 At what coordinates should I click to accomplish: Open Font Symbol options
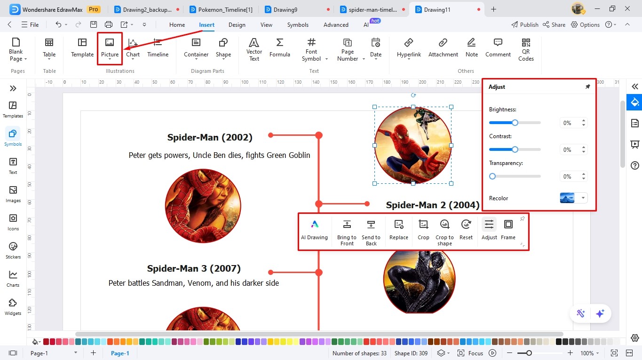(x=311, y=49)
